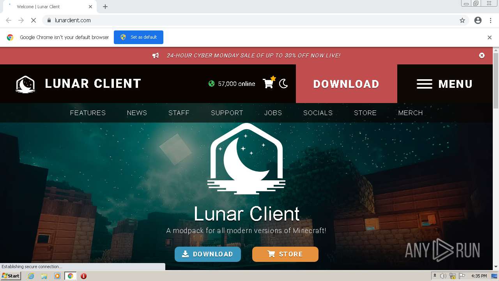Stop loading the page
This screenshot has height=281, width=499.
34,20
